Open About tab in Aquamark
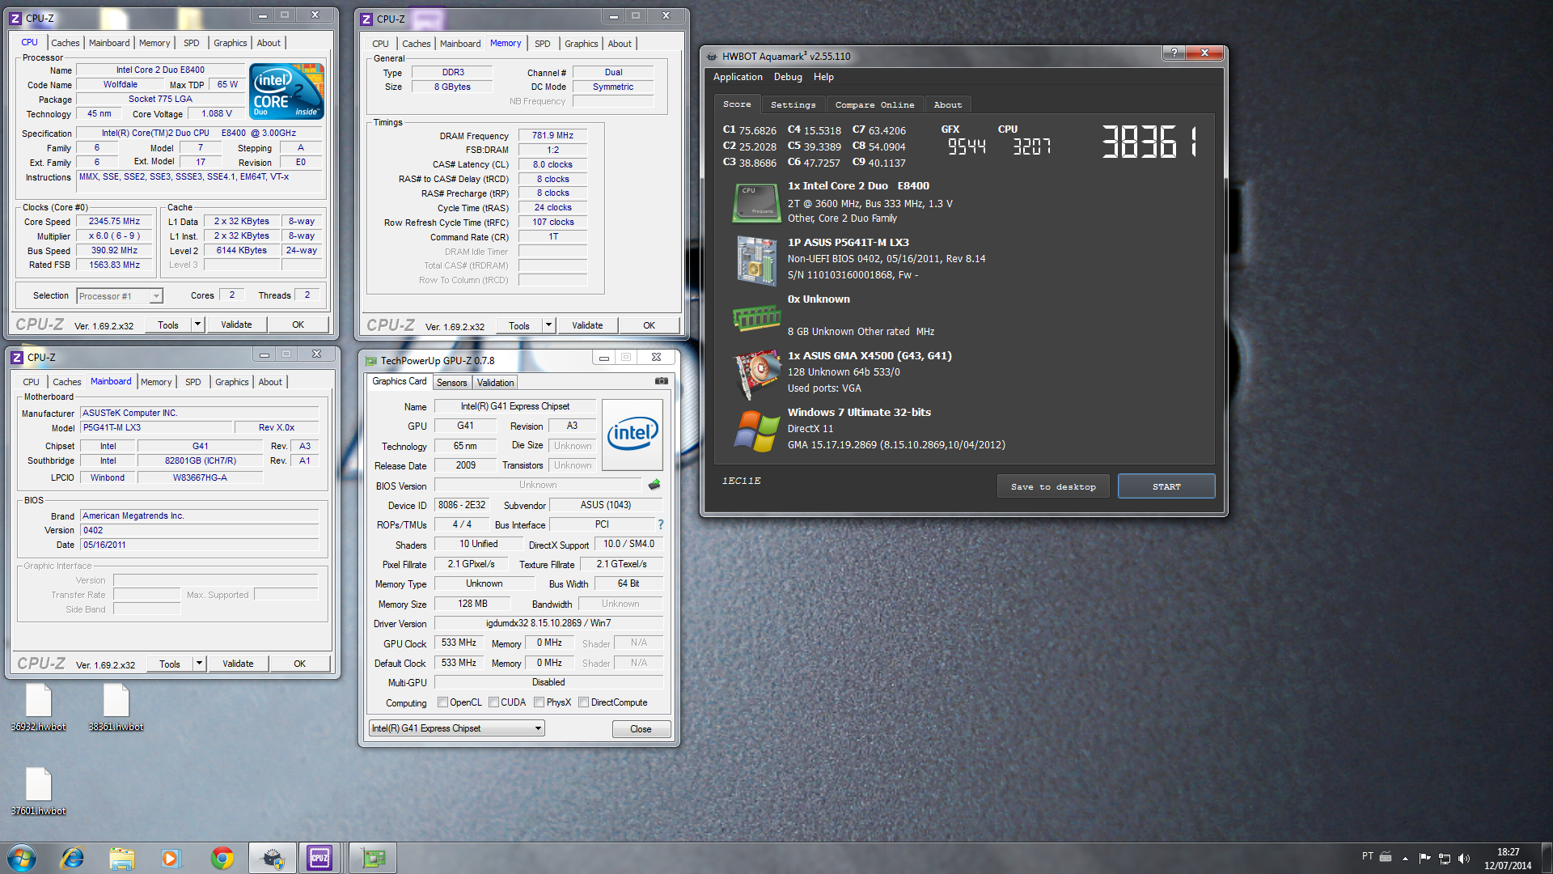Image resolution: width=1553 pixels, height=874 pixels. (x=948, y=104)
